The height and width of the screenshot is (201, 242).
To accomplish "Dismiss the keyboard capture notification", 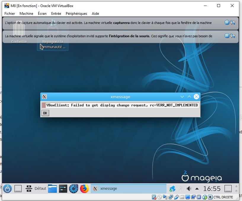I will [227, 22].
